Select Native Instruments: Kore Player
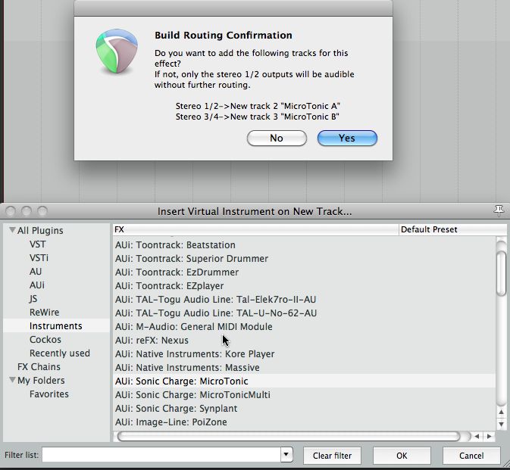510x470 pixels. tap(195, 354)
